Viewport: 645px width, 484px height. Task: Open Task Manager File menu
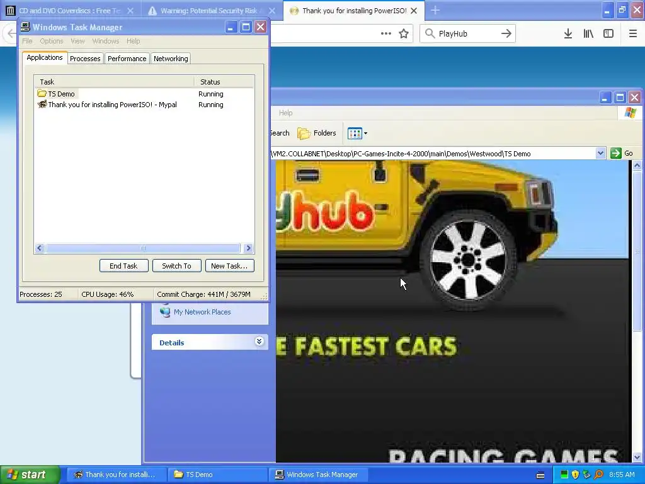tap(27, 41)
